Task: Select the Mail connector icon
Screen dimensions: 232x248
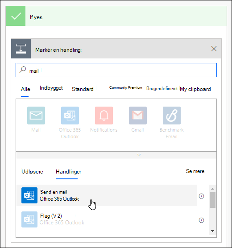Action: pos(36,116)
